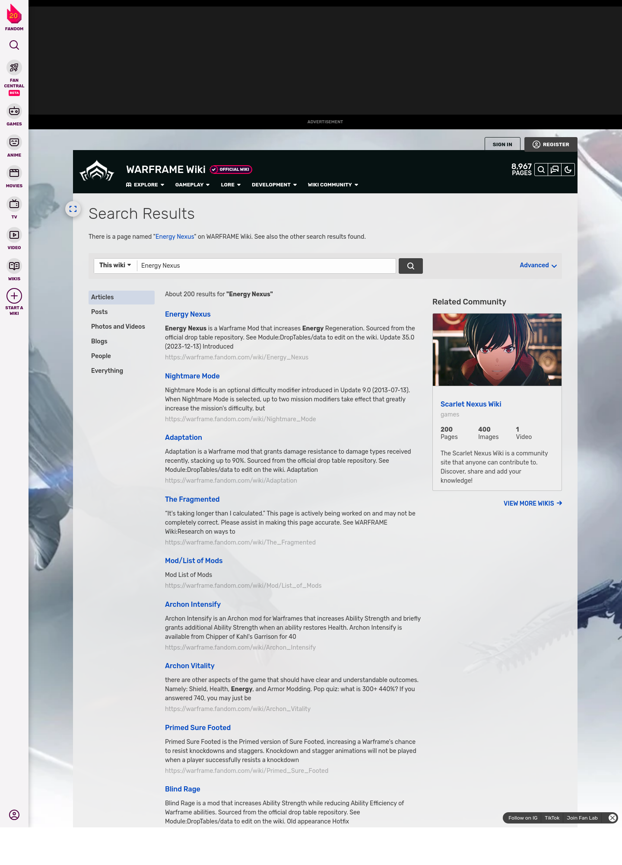Click the WARFRAME Wiki title
Image resolution: width=622 pixels, height=865 pixels.
point(166,170)
